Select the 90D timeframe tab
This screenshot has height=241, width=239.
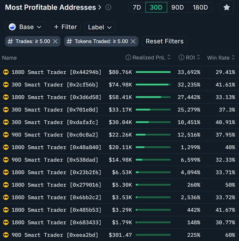point(178,7)
